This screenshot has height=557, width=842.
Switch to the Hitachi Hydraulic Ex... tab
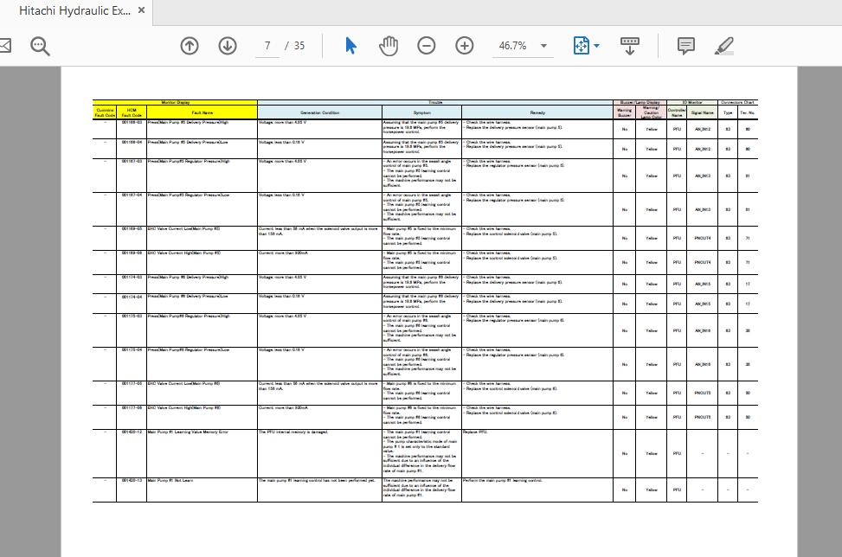(x=74, y=11)
